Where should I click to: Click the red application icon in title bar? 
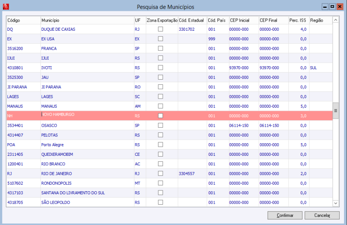(x=6, y=6)
